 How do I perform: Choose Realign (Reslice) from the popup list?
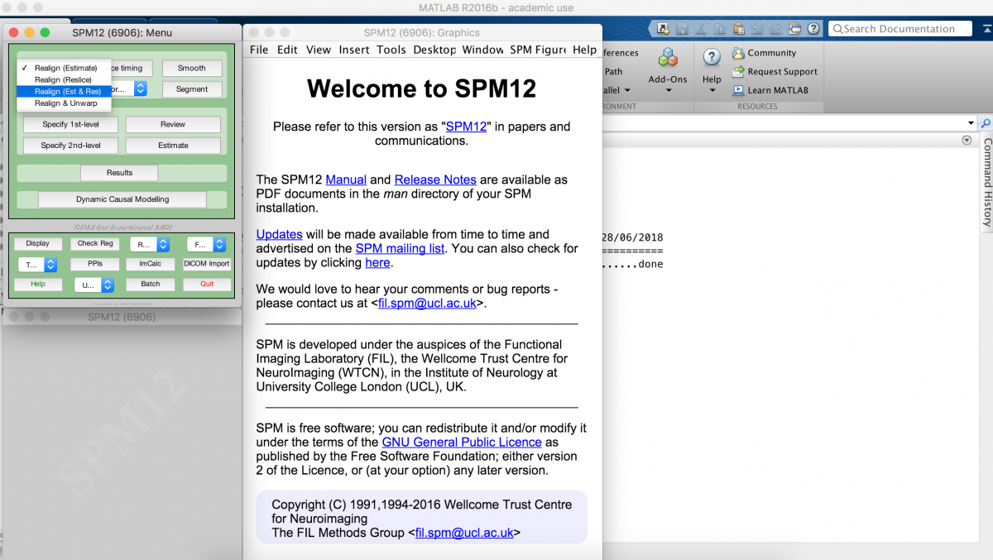click(x=63, y=80)
